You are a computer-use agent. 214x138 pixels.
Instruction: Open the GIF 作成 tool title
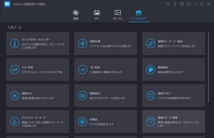pyautogui.click(x=28, y=67)
